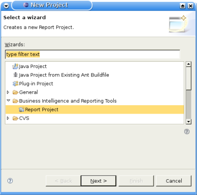Viewport: 197px width, 195px height.
Task: Select the Plug-in Project entry
Action: click(36, 83)
